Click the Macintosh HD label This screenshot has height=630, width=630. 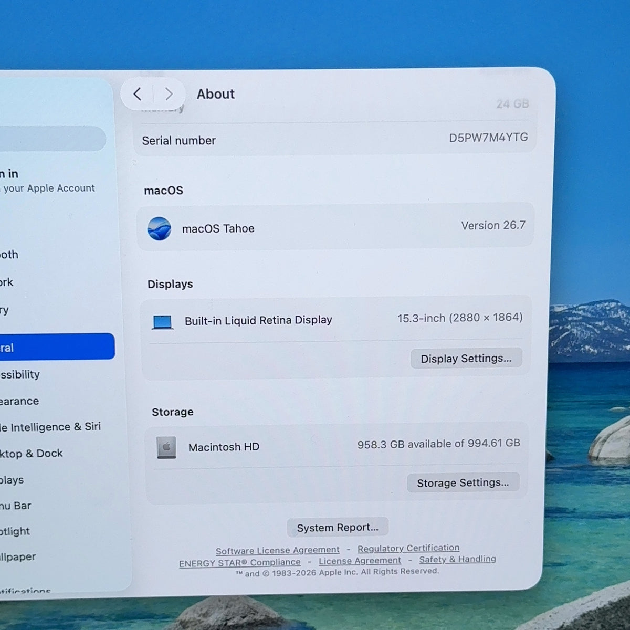[x=224, y=447]
